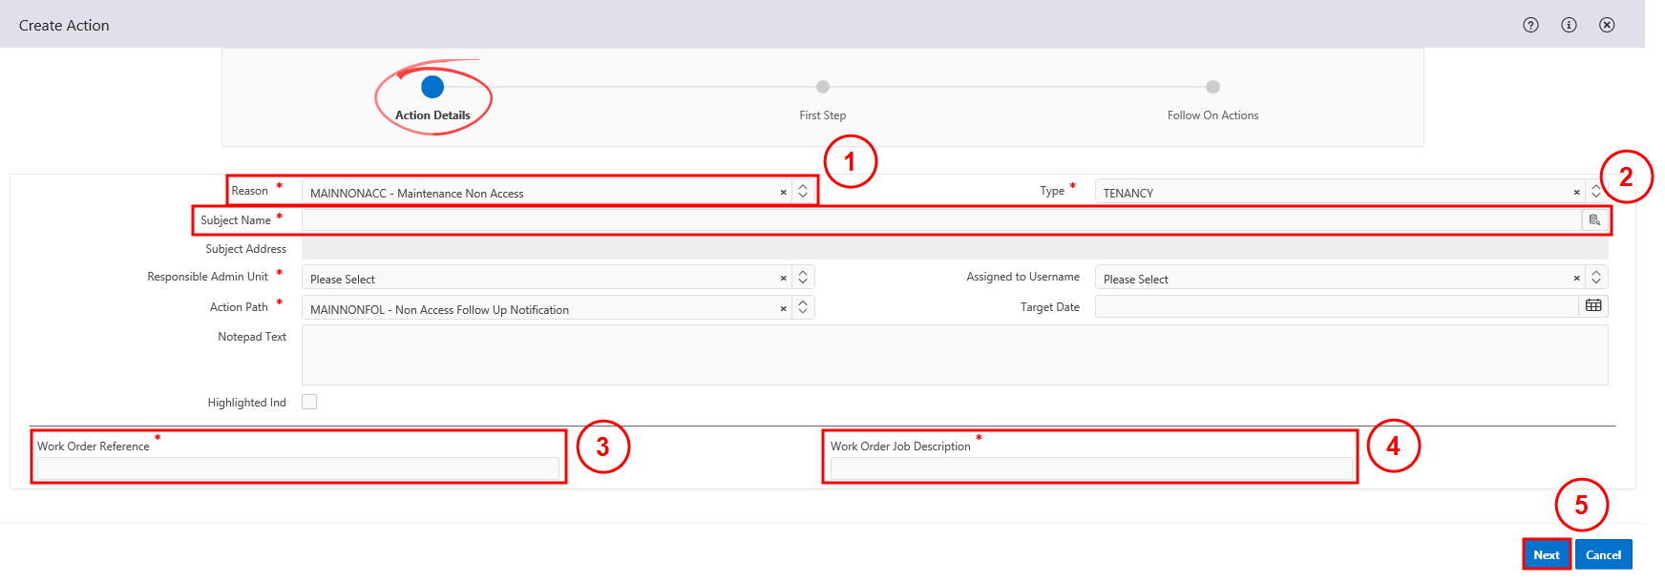Screen dimensions: 1665x582
Task: Click the Cancel button
Action: 1604,554
